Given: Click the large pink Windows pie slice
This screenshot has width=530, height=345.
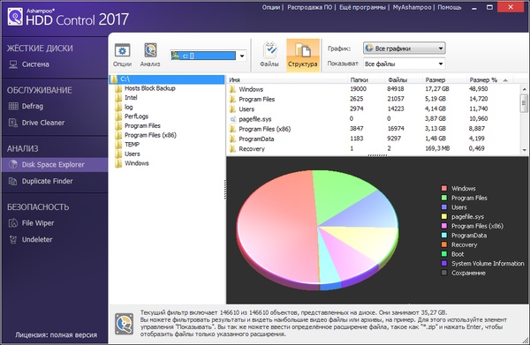Looking at the screenshot, I should [x=277, y=226].
